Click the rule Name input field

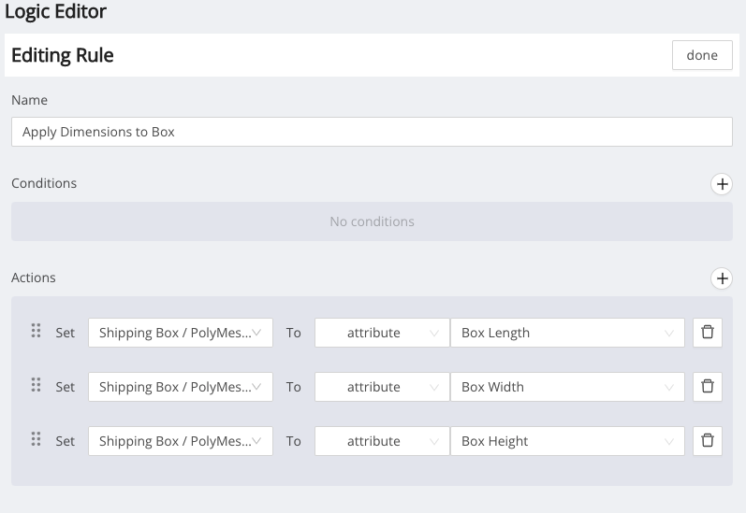click(372, 132)
